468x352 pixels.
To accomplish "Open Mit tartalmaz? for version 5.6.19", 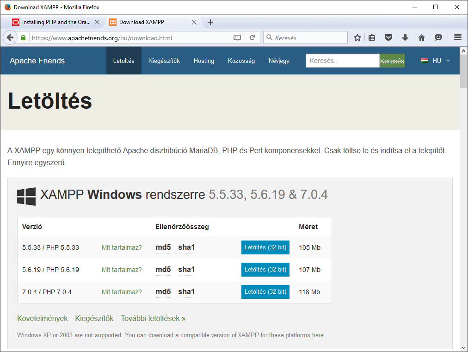I will pyautogui.click(x=122, y=270).
